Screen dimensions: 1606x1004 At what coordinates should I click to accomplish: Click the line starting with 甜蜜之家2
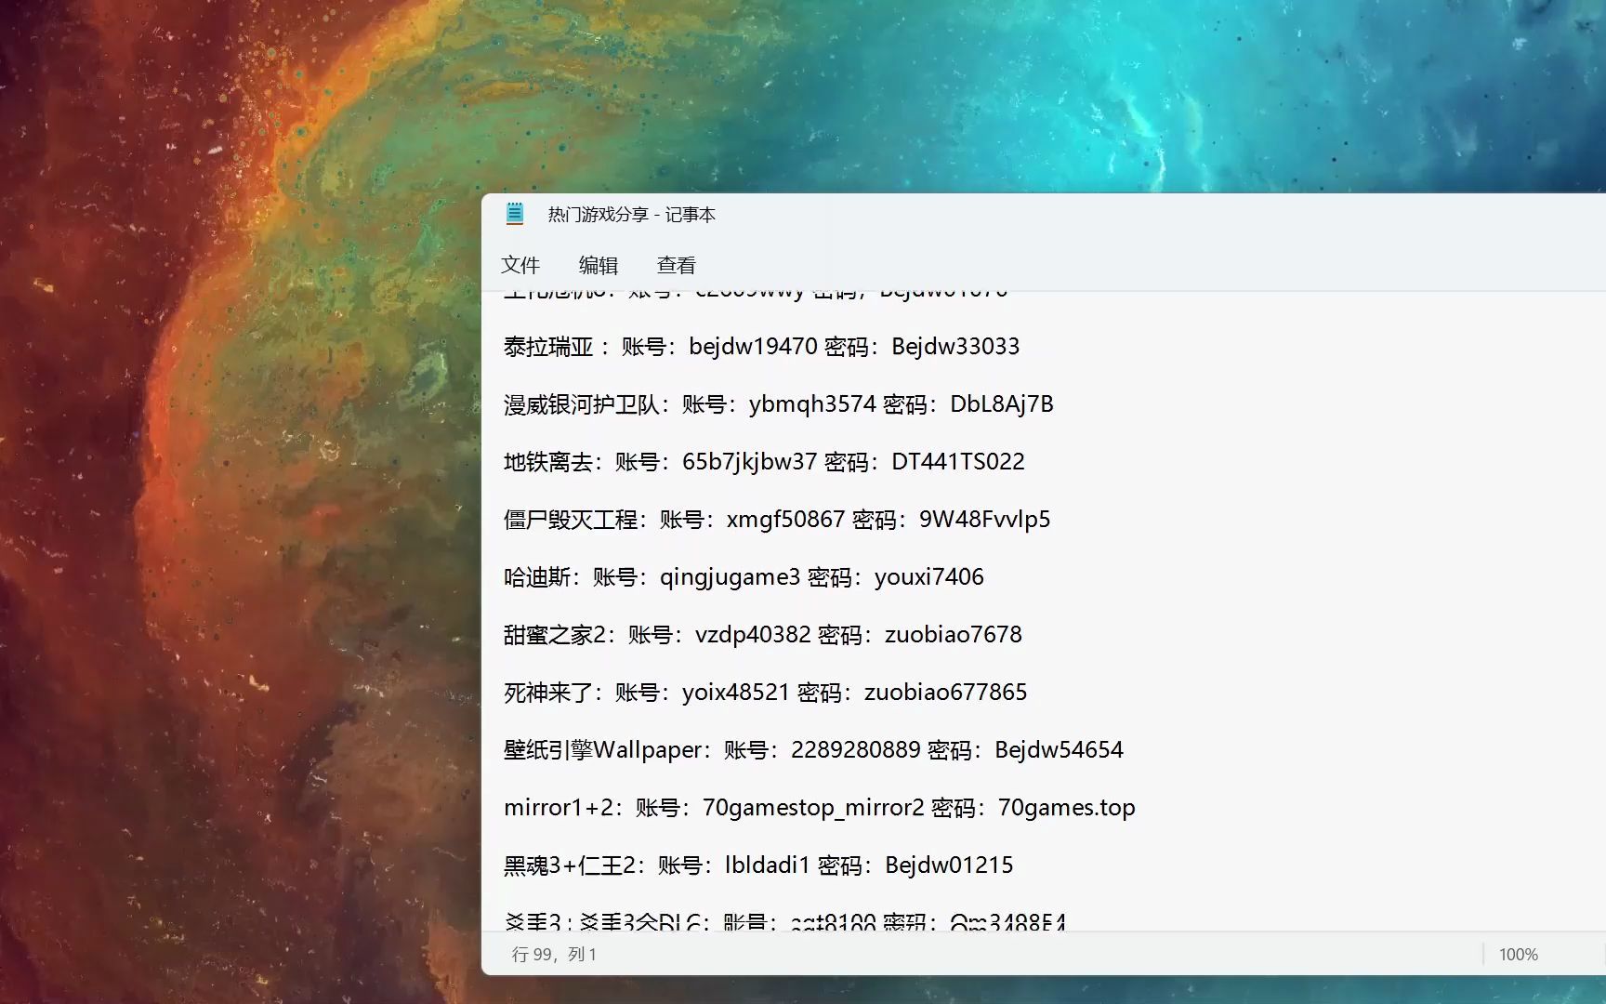[x=763, y=635]
